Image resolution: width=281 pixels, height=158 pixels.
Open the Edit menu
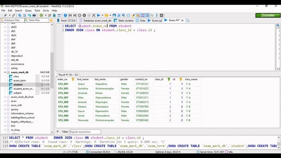pyautogui.click(x=10, y=11)
